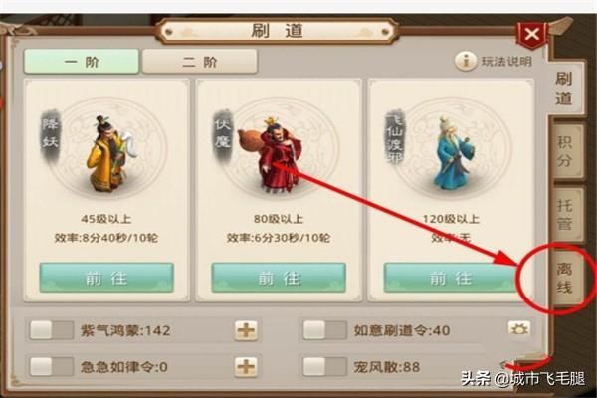Select the 降妖 yellow-robed character portrait
Viewport: 597px width, 398px height.
107,153
